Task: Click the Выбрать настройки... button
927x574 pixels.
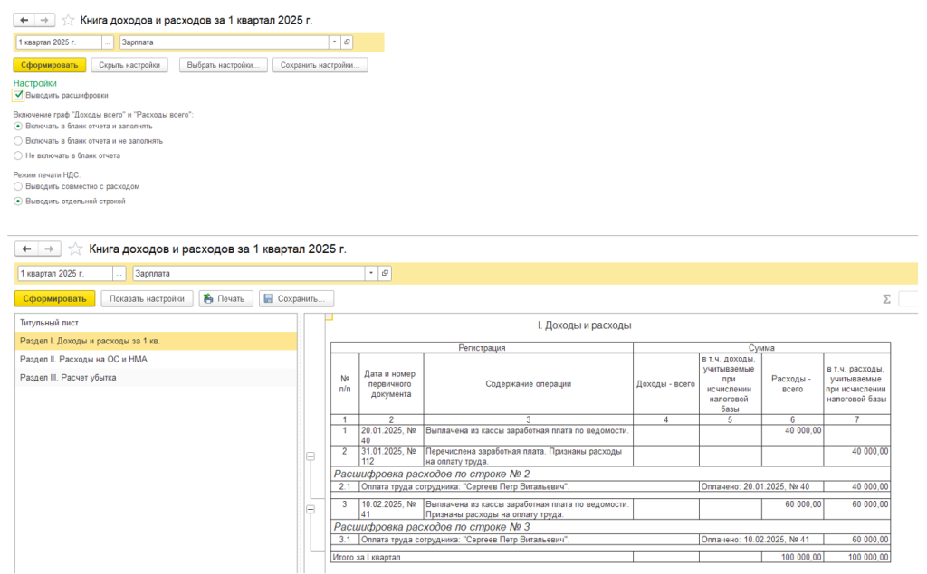Action: [x=223, y=65]
